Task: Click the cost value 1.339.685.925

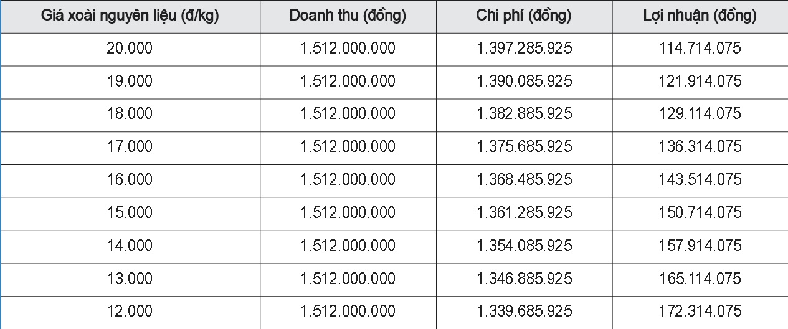Action: (524, 312)
